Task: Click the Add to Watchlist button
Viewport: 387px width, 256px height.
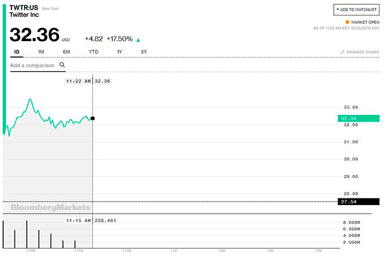Action: coord(356,10)
